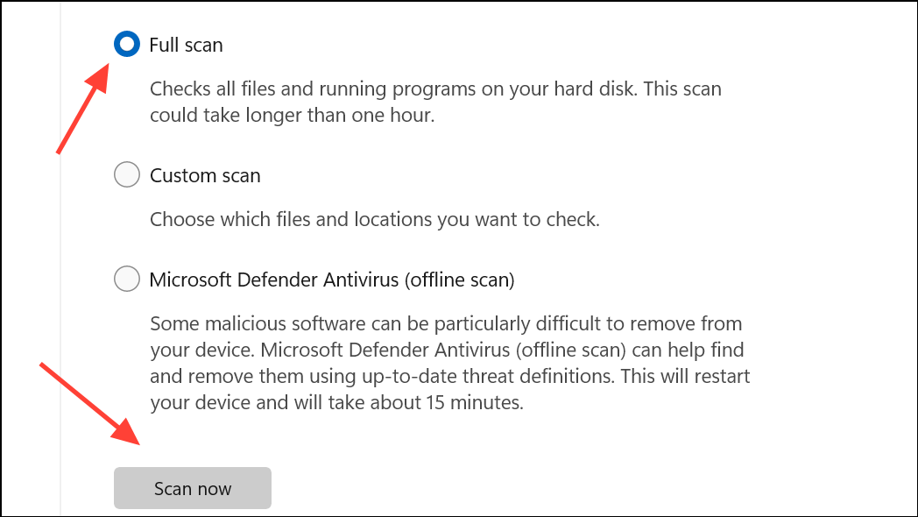Select the Full scan radio button
Viewport: 918px width, 517px height.
[126, 44]
